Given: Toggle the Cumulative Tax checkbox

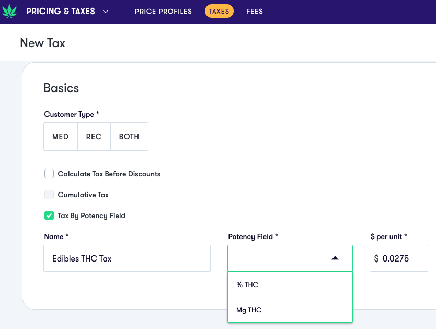Looking at the screenshot, I should [49, 195].
